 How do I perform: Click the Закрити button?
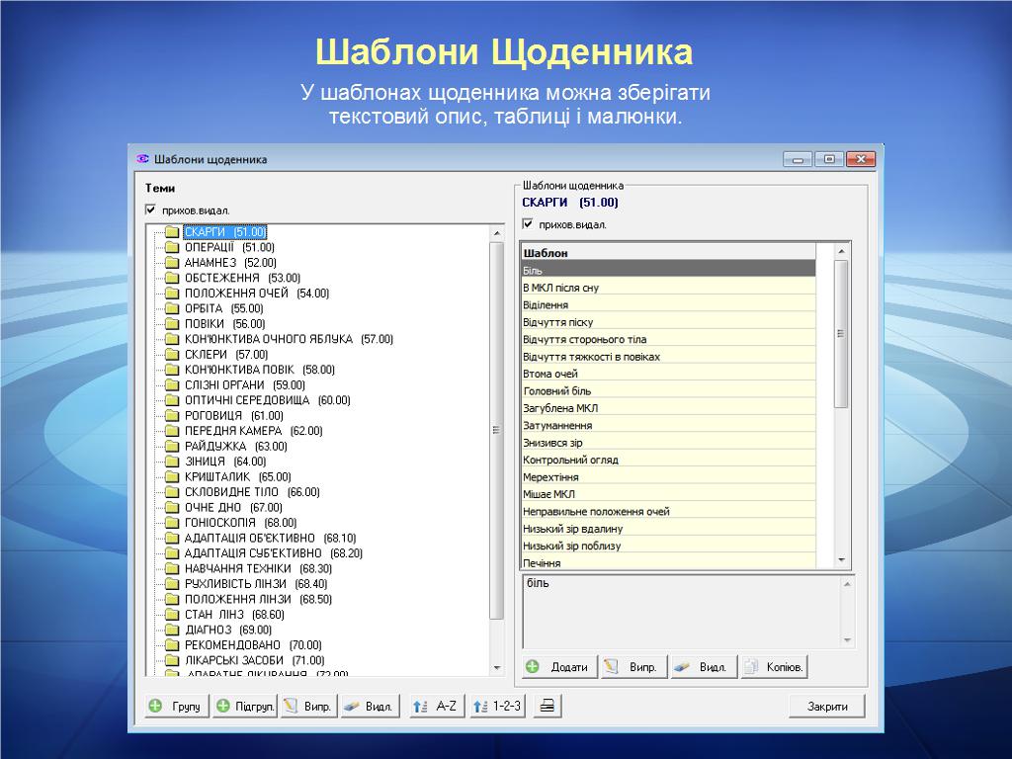point(826,706)
